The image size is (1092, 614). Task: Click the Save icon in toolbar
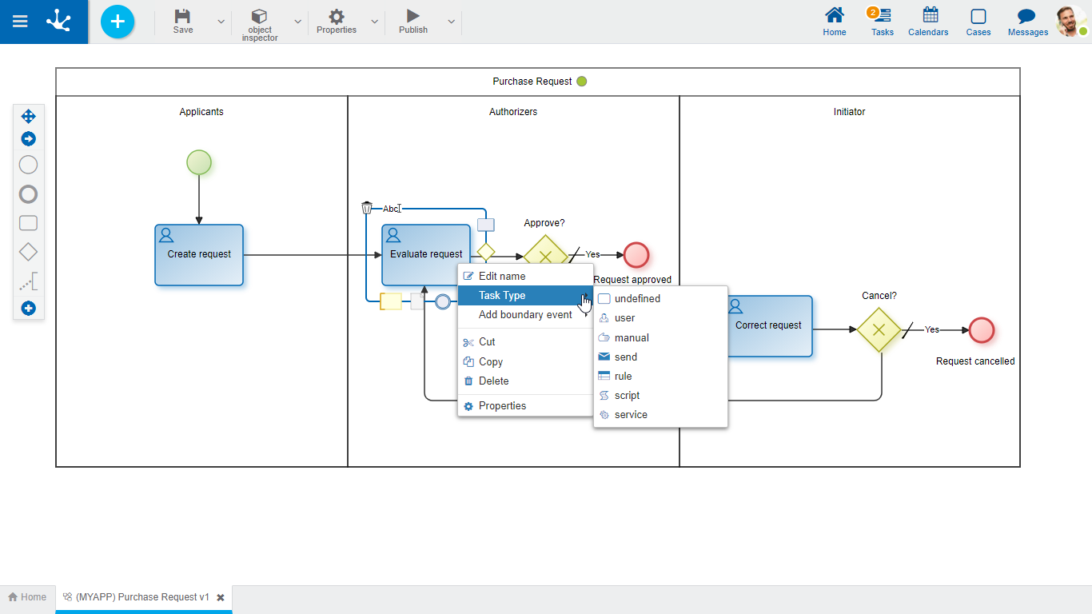pyautogui.click(x=183, y=17)
